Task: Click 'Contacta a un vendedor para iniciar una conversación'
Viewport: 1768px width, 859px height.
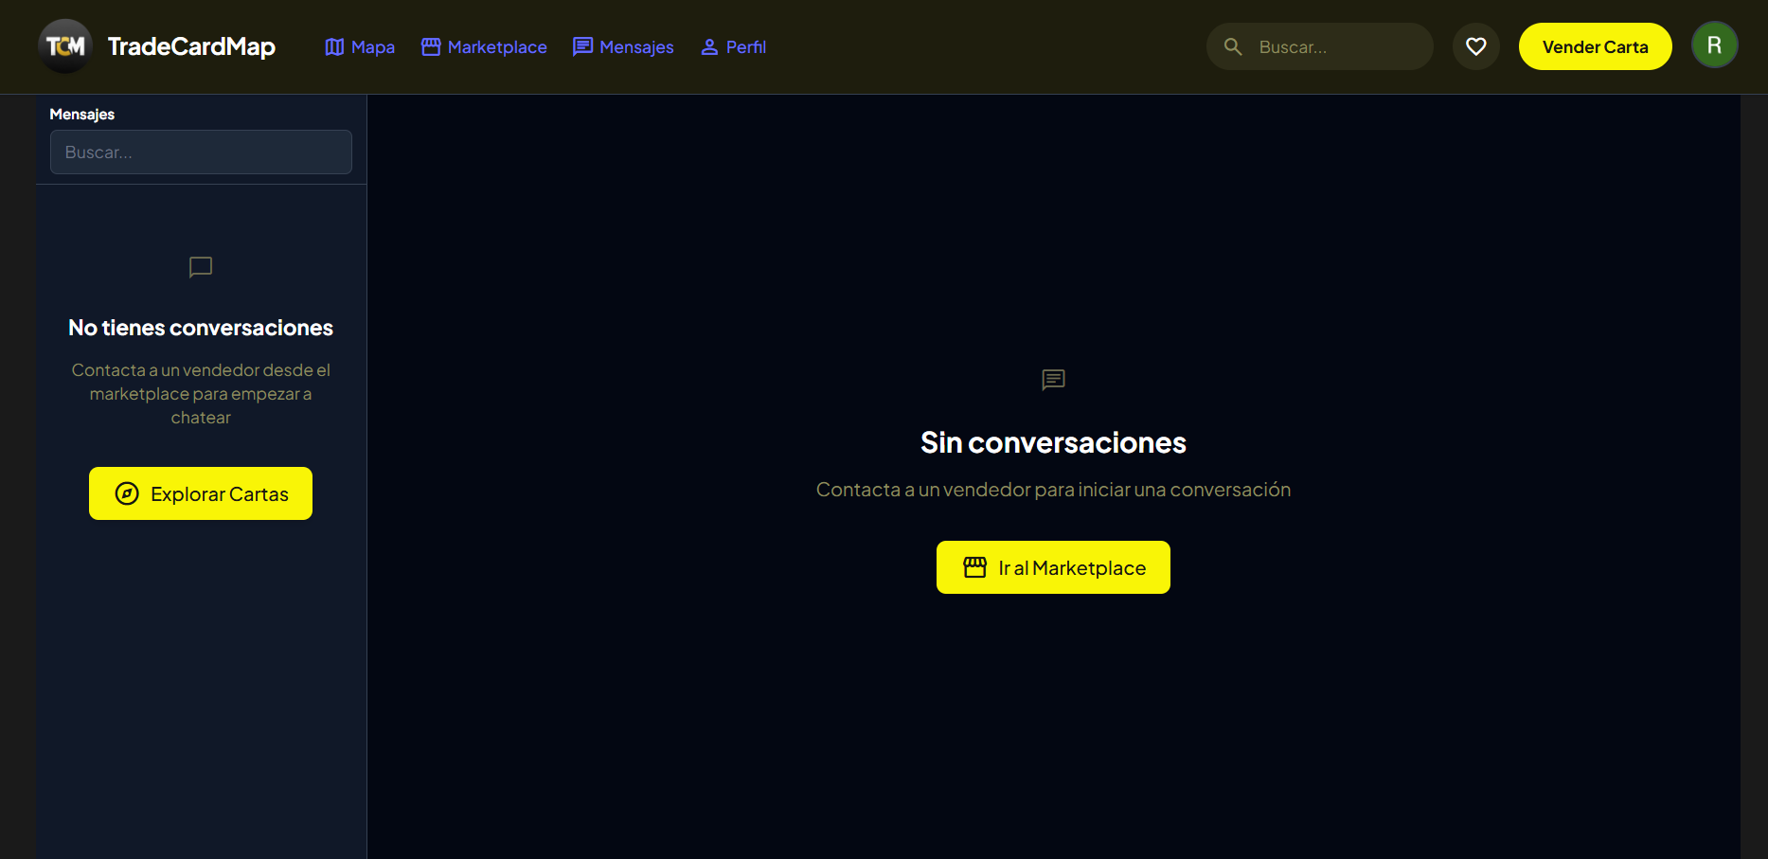Action: tap(1053, 490)
